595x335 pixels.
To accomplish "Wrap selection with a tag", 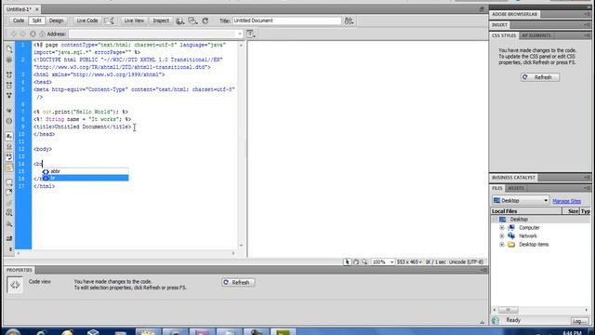I will 9,203.
